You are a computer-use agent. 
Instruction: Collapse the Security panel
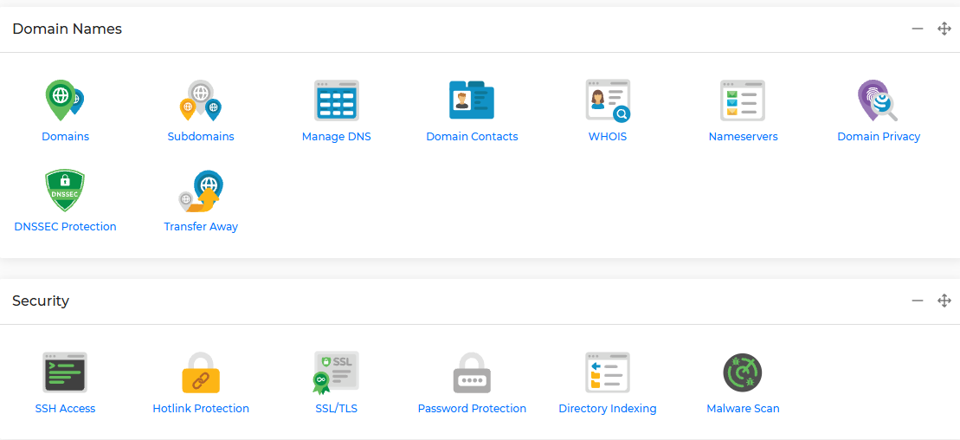pyautogui.click(x=917, y=301)
